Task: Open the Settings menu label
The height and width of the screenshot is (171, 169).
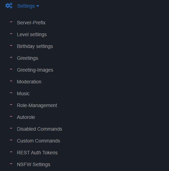Action: tap(26, 6)
